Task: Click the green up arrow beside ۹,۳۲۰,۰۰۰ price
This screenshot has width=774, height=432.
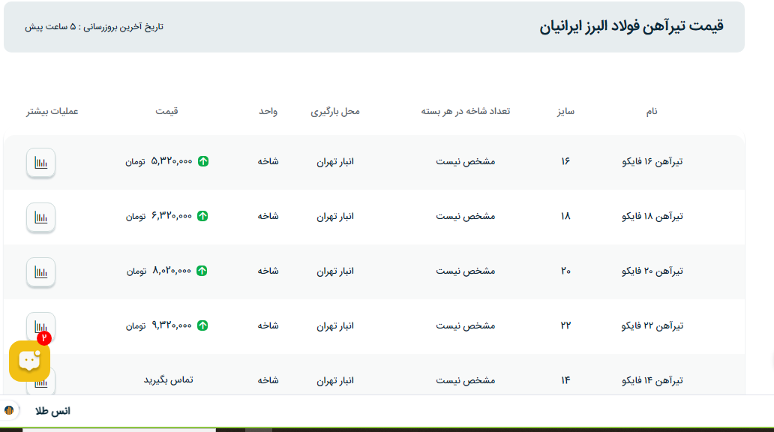Action: (x=203, y=325)
